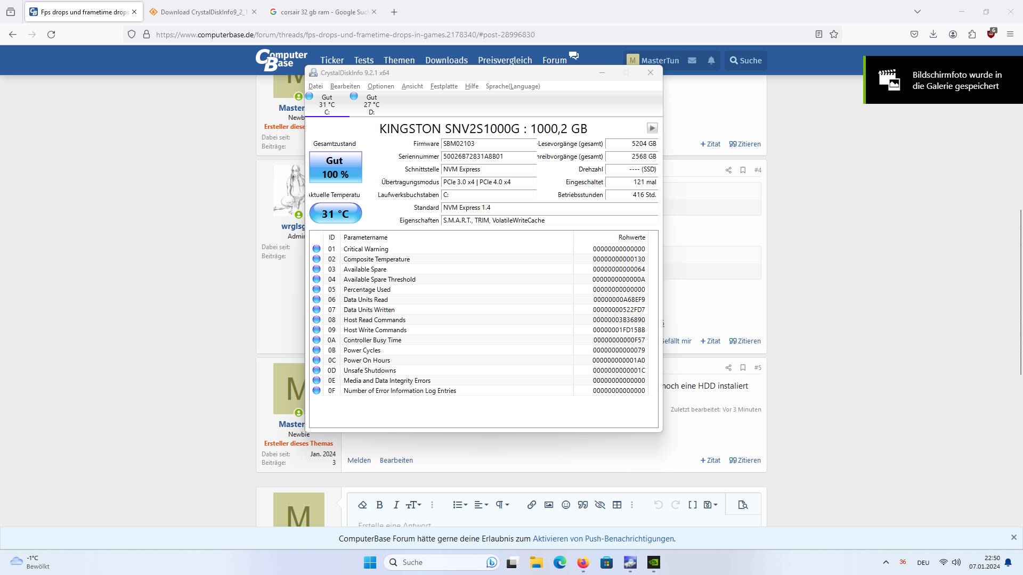Click the Bearbeiten link under the post
Viewport: 1023px width, 575px height.
[396, 461]
